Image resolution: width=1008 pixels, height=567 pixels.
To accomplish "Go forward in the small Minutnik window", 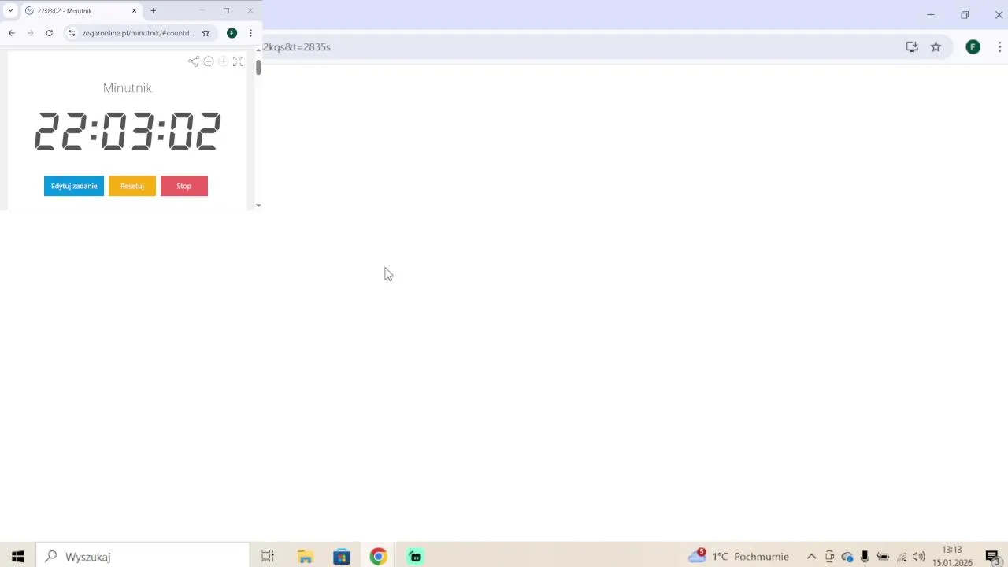I will click(31, 33).
